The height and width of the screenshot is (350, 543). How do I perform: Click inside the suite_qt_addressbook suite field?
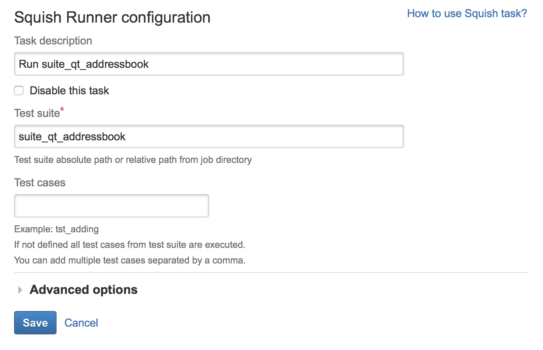click(x=209, y=136)
